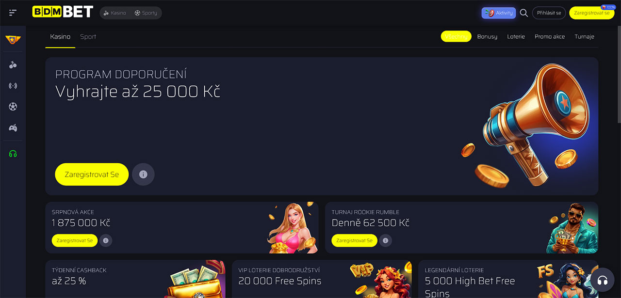Open the Aktivity button
621x298 pixels.
(x=499, y=13)
